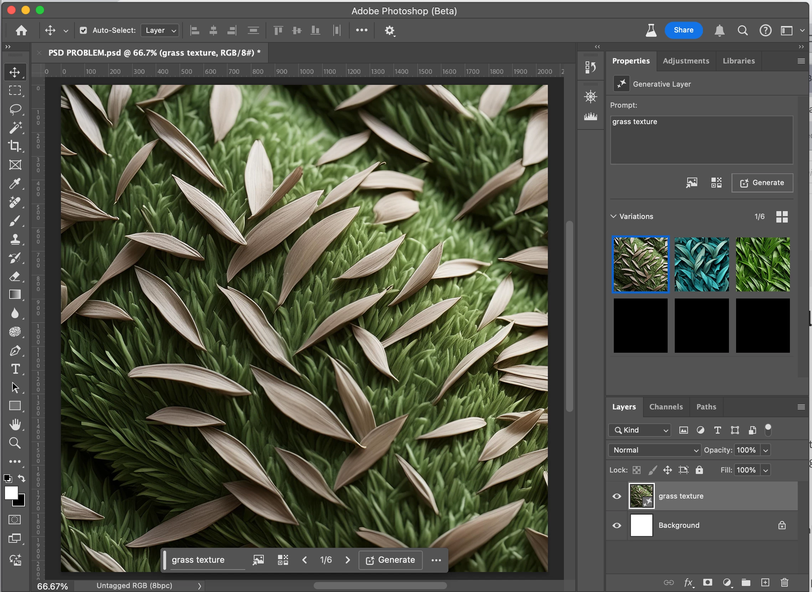Screen dimensions: 812x592
Task: Switch to the Adjustments tab
Action: [685, 61]
